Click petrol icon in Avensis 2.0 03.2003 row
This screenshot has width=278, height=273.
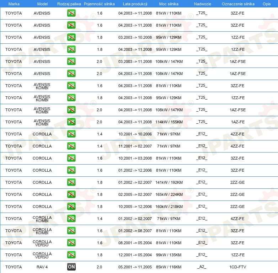[71, 61]
